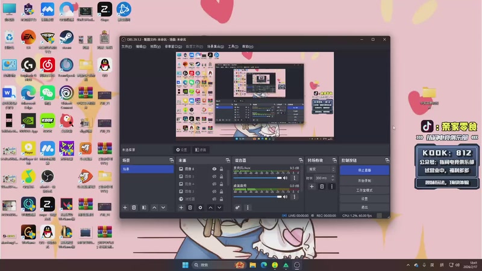The image size is (482, 271).
Task: Pop out the 混音器 dock with its float icon
Action: click(x=301, y=160)
